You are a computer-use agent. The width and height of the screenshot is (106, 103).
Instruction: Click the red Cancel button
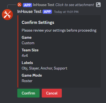[52, 93]
